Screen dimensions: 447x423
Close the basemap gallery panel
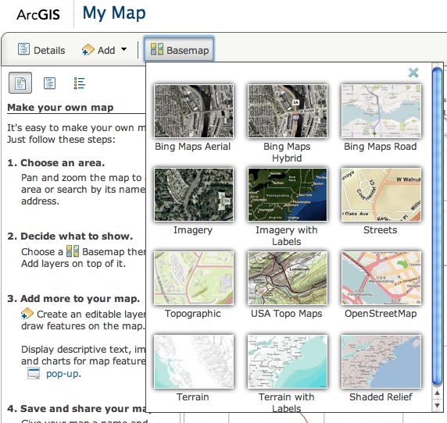point(413,73)
